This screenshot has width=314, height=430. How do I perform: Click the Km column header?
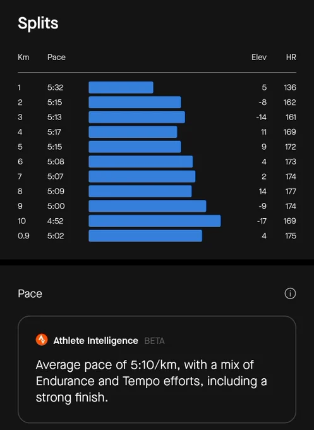click(x=23, y=57)
